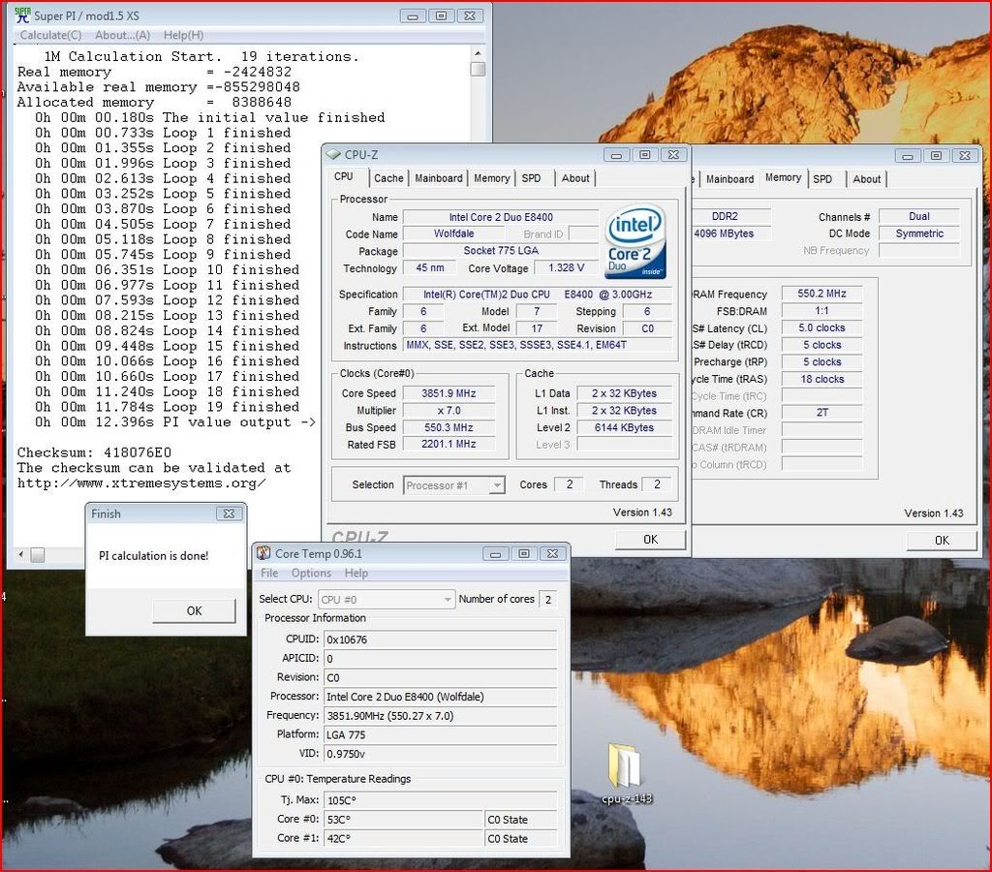Open File menu in Core Temp
Image resolution: width=992 pixels, height=872 pixels.
click(269, 573)
